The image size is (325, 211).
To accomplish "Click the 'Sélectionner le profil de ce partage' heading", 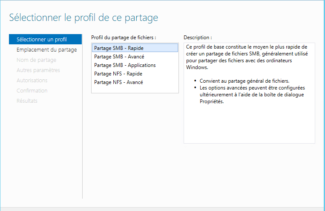I will (x=83, y=17).
